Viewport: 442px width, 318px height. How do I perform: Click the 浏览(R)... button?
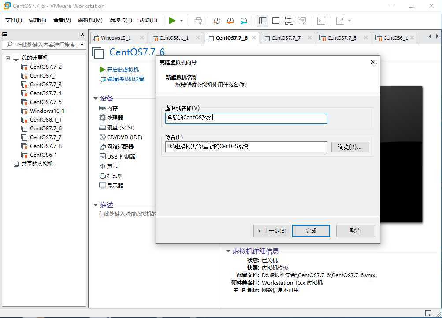click(x=350, y=147)
